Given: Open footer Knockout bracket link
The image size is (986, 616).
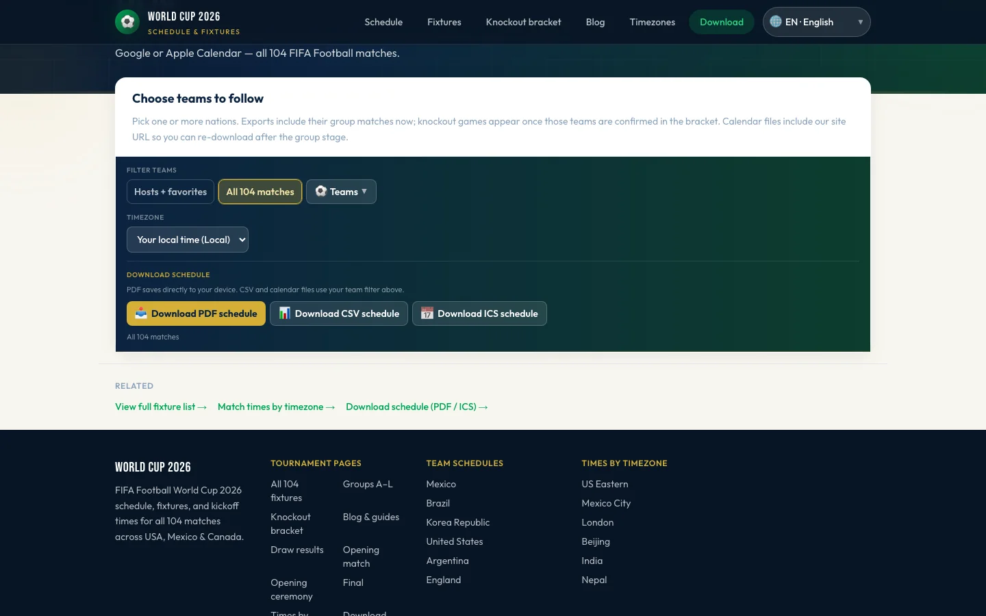Looking at the screenshot, I should pyautogui.click(x=290, y=524).
